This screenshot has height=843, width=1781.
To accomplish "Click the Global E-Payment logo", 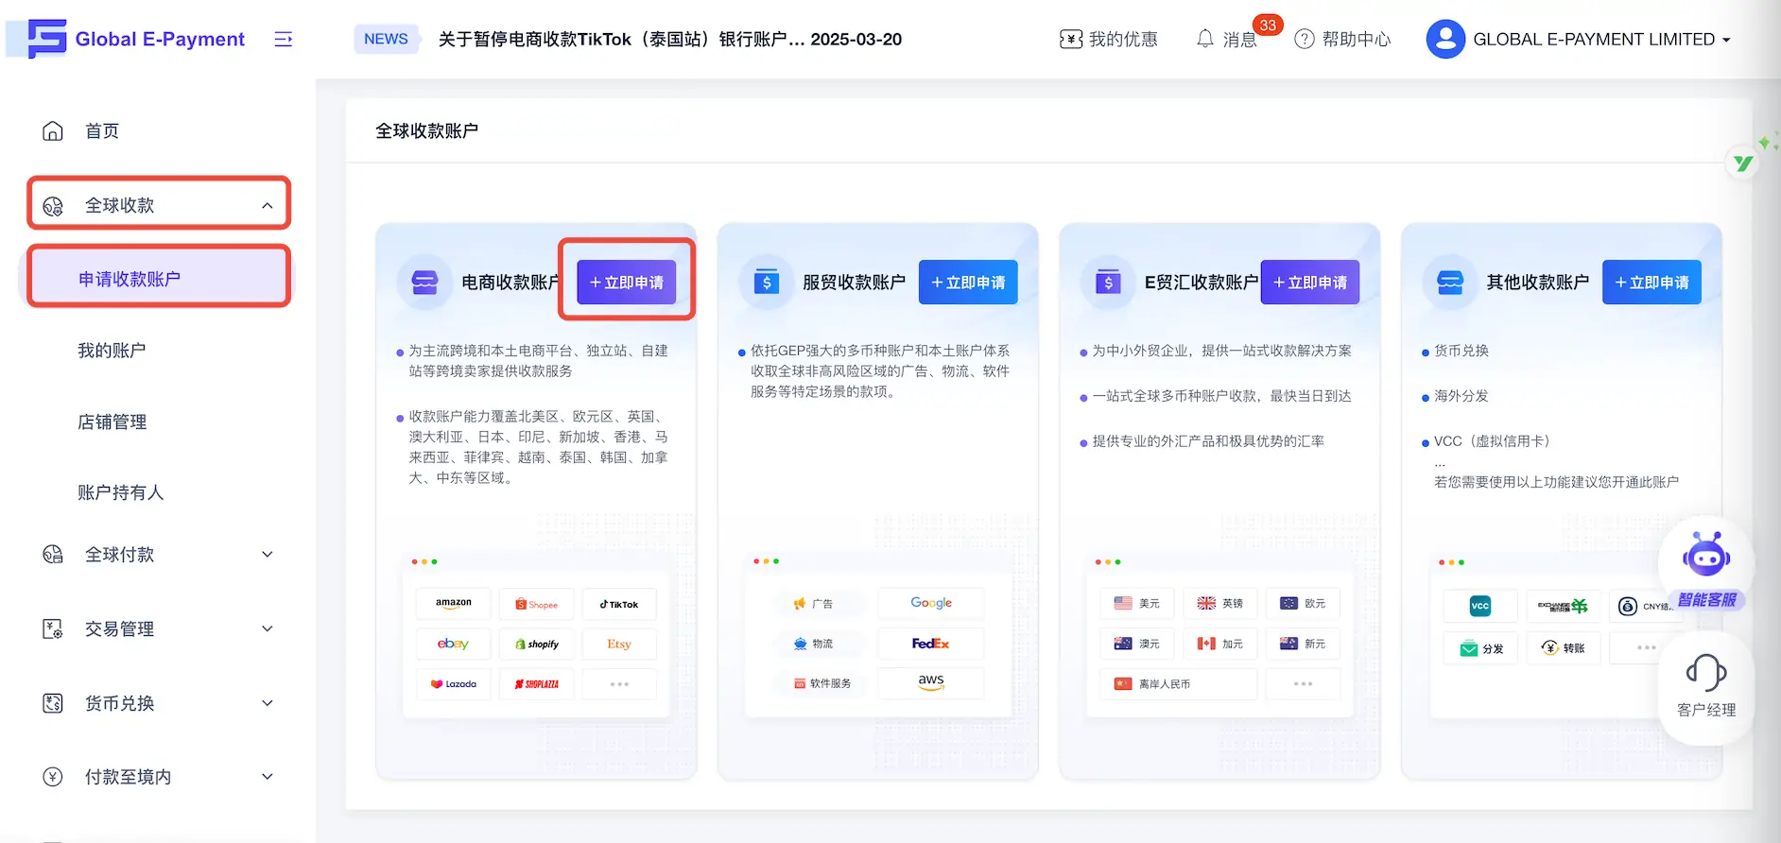I will [x=136, y=39].
